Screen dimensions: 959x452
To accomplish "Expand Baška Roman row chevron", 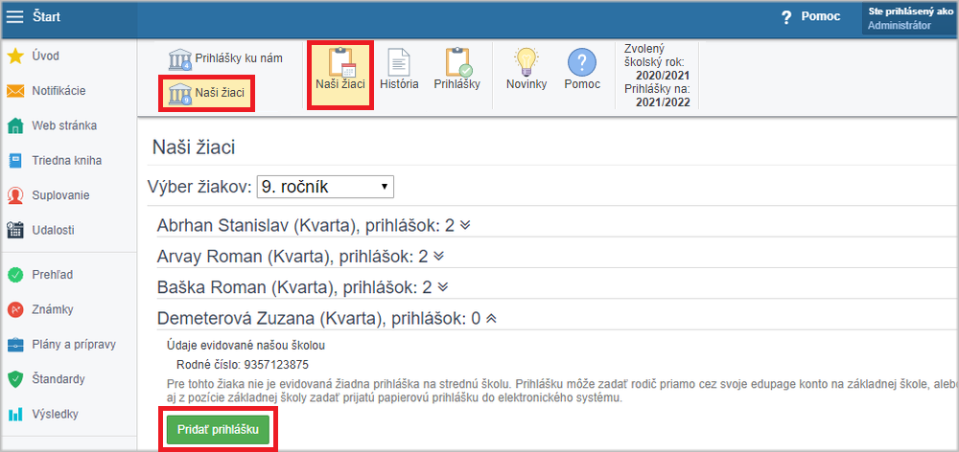I will click(444, 286).
